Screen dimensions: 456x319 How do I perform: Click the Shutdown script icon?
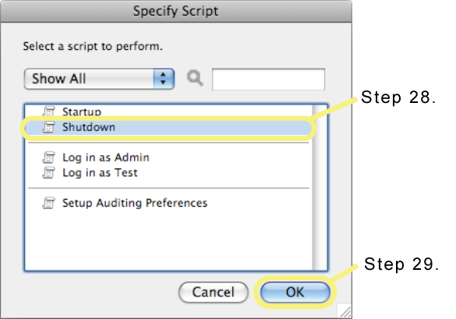pyautogui.click(x=48, y=127)
